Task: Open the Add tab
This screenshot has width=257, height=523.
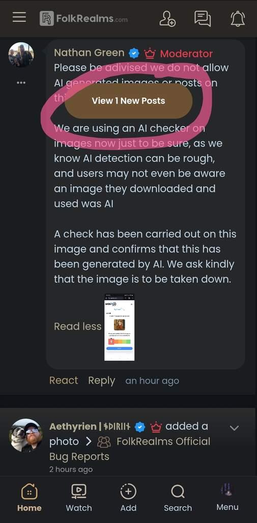Action: pyautogui.click(x=128, y=497)
